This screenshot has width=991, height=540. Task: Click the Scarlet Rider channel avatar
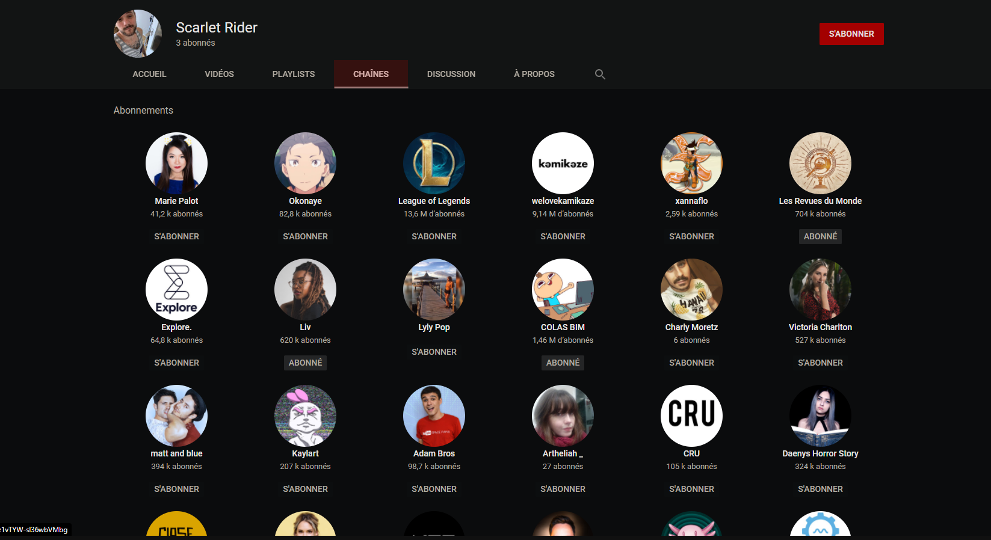point(138,34)
